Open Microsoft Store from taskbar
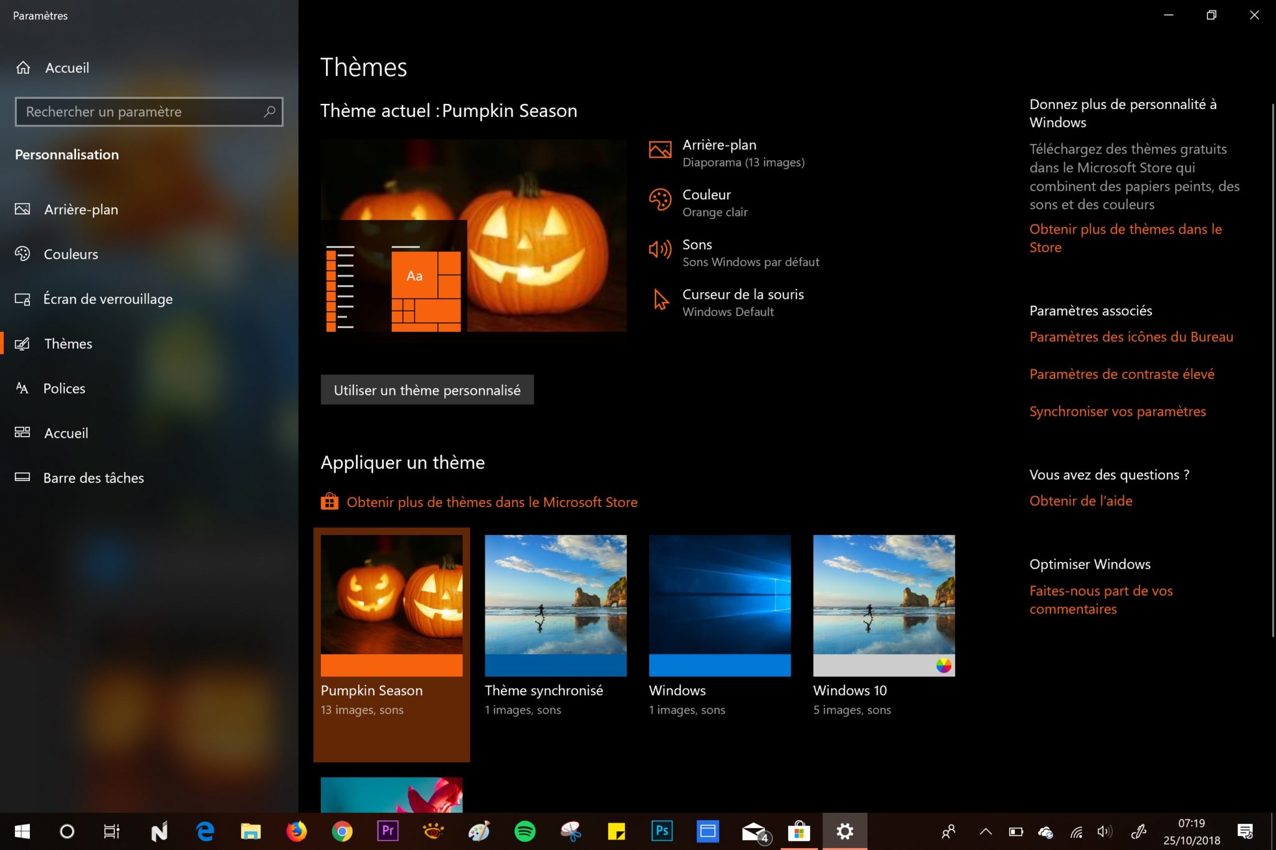Viewport: 1276px width, 850px height. [799, 831]
